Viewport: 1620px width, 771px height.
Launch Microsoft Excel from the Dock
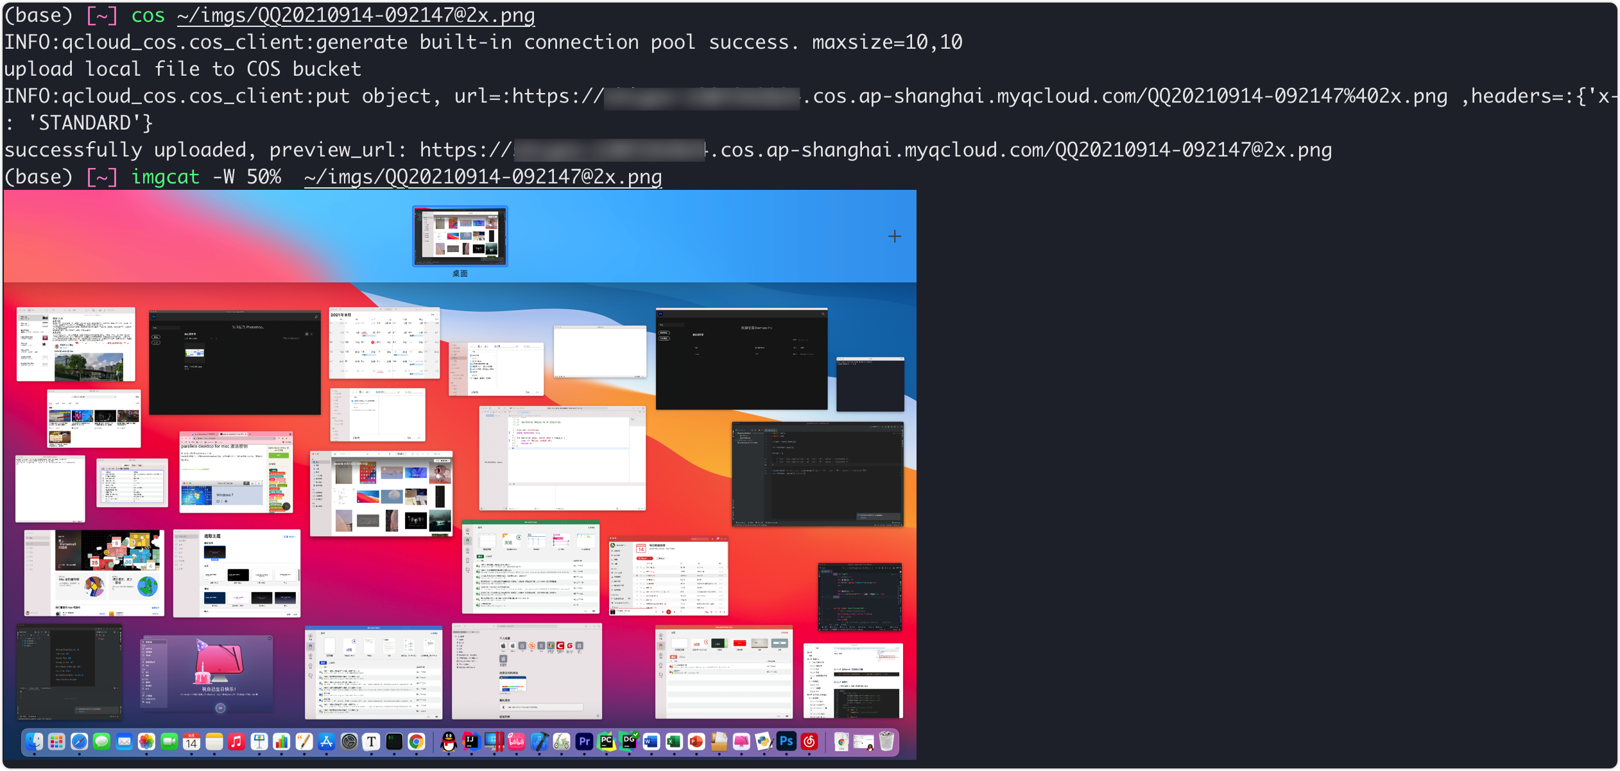tap(674, 742)
